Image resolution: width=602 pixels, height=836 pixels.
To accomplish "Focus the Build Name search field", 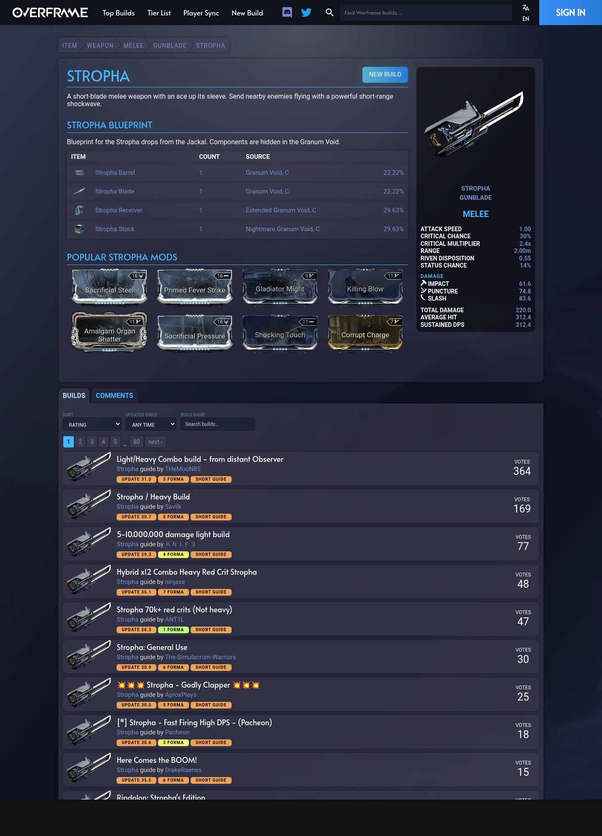I will click(217, 424).
